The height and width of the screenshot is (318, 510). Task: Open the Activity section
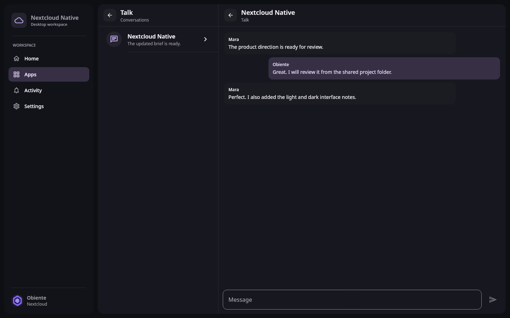[49, 90]
